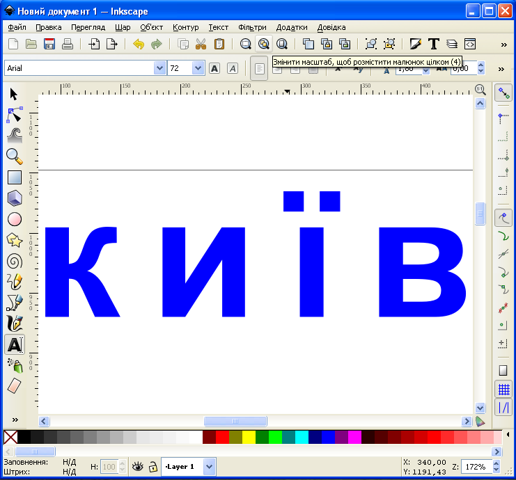Select the Eraser tool
Image resolution: width=516 pixels, height=480 pixels.
coord(15,386)
